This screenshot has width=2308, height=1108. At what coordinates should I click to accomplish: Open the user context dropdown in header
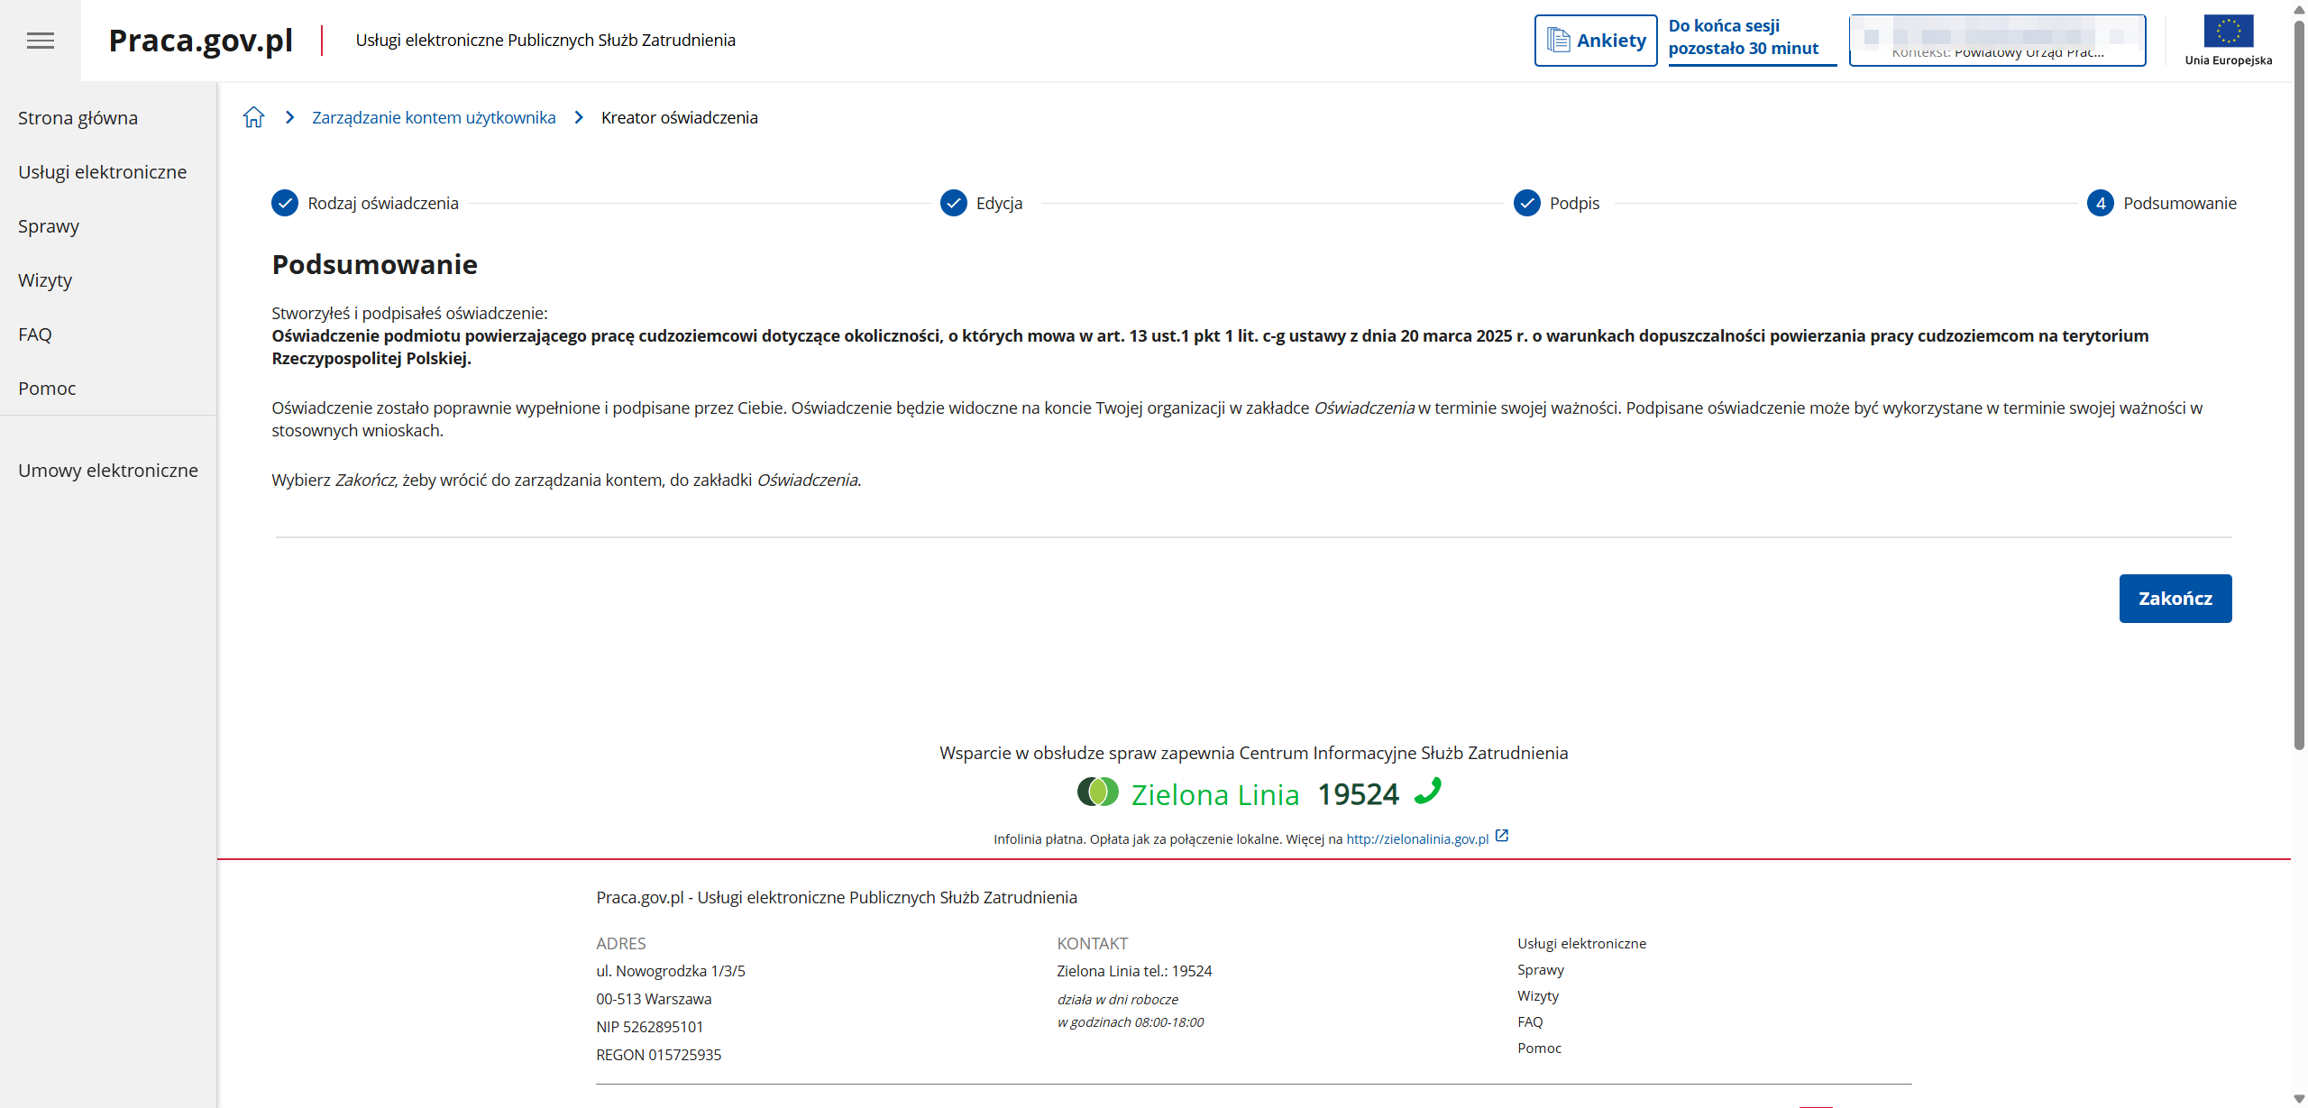1997,41
